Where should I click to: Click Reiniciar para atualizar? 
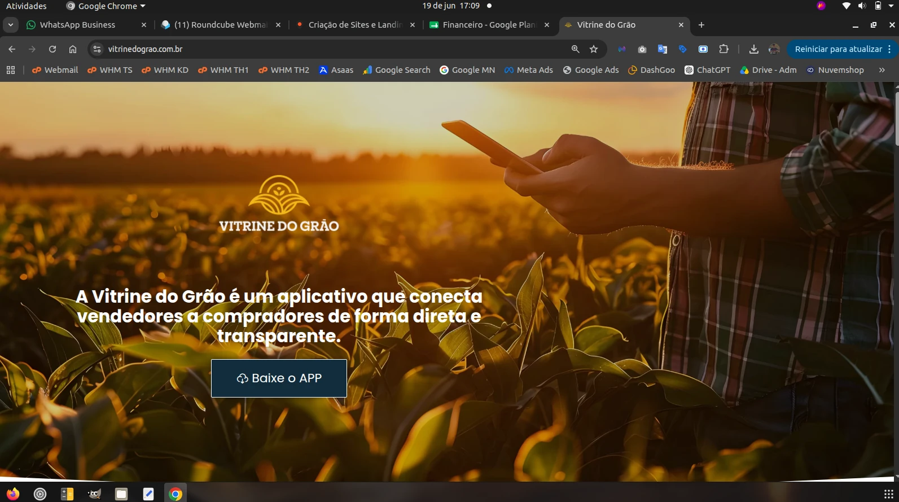(x=837, y=49)
